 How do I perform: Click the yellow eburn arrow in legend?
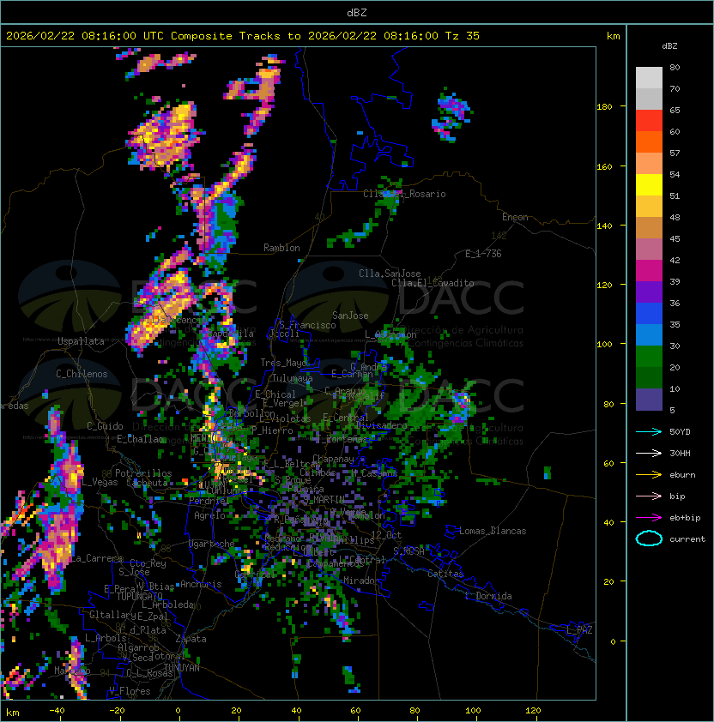(649, 475)
